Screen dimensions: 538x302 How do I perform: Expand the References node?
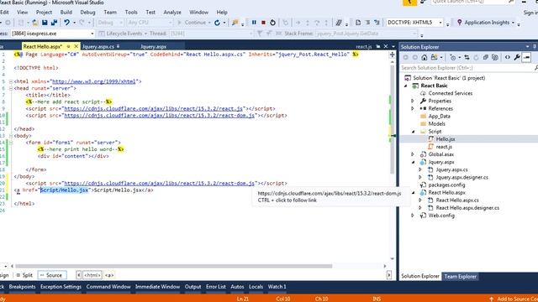[413, 108]
